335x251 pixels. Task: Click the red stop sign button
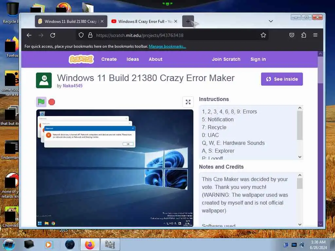(x=51, y=102)
